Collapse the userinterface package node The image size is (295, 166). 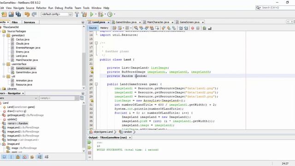4,64
